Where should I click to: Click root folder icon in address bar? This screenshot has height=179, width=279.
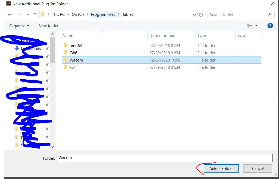pyautogui.click(x=42, y=14)
